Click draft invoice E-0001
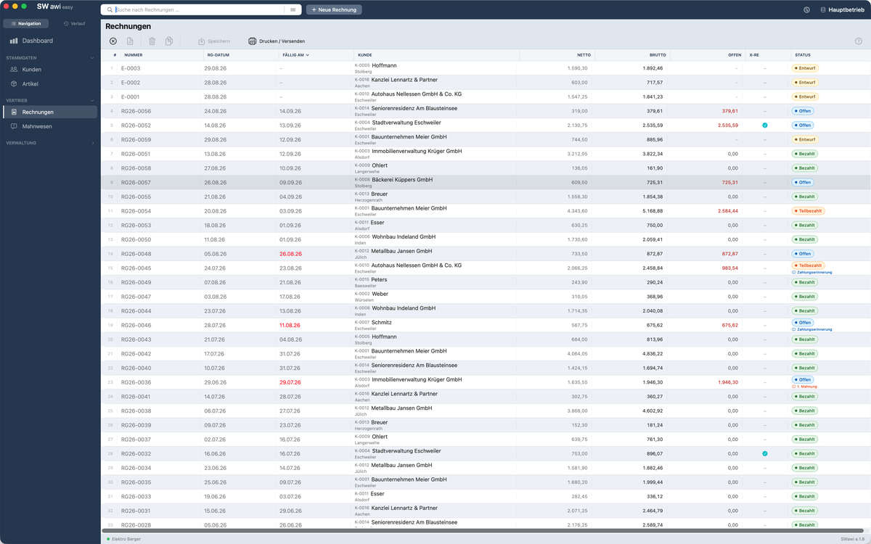Screen dimensions: 871x544 pos(131,96)
